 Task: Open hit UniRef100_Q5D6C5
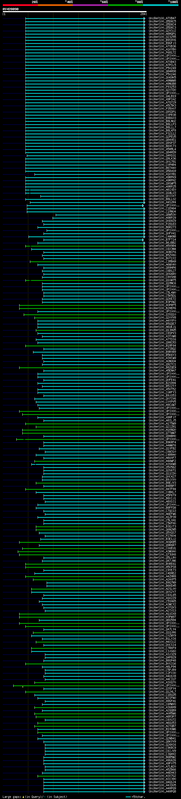click(x=162, y=22)
